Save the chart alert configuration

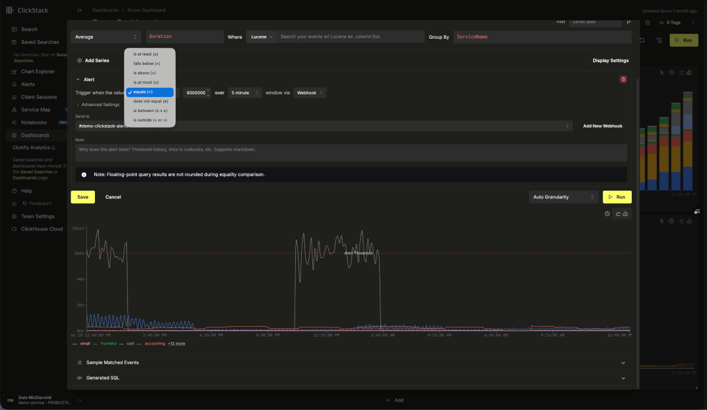point(83,197)
